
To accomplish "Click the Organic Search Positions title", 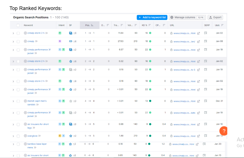I will 31,18.
